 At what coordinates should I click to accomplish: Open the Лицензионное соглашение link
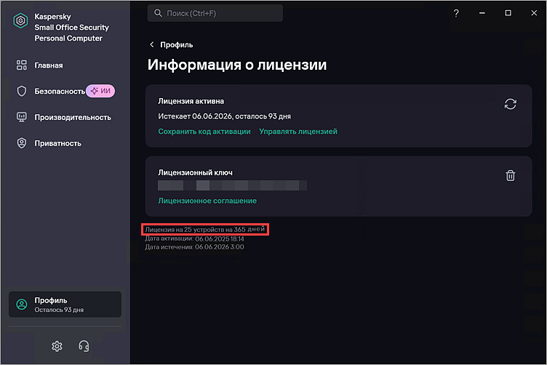[207, 201]
